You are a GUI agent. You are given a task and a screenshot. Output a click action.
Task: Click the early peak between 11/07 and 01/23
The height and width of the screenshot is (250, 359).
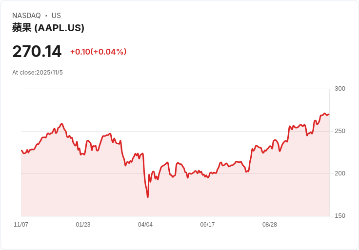62,124
